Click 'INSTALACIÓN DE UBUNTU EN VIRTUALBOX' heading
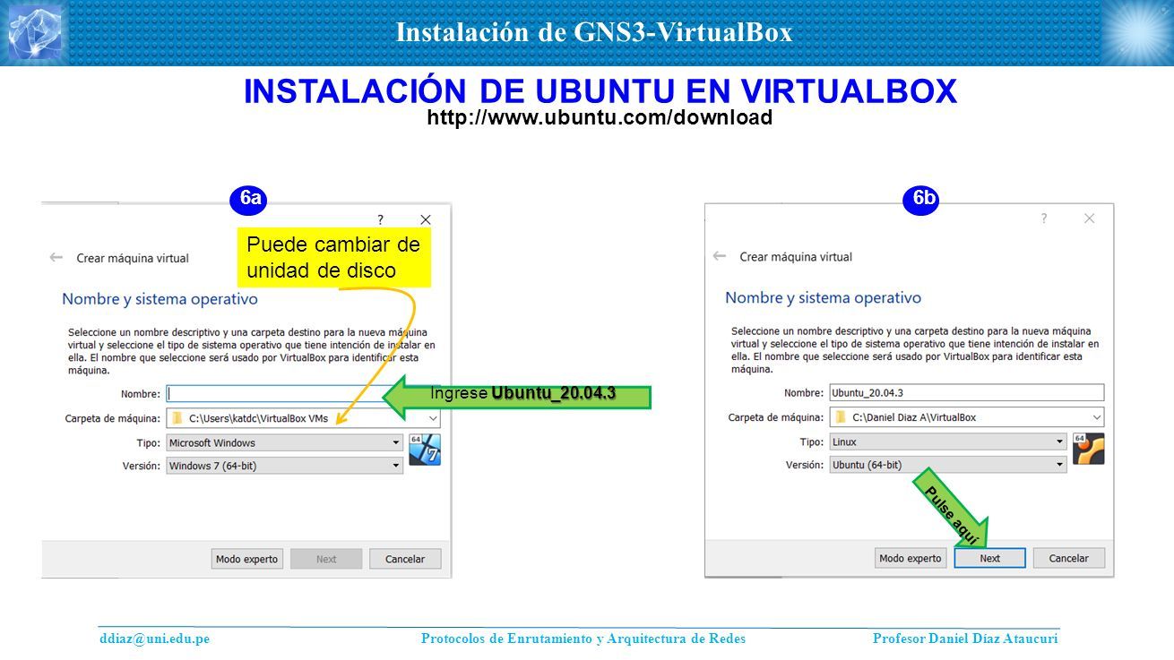Image resolution: width=1174 pixels, height=660 pixels. coord(600,91)
